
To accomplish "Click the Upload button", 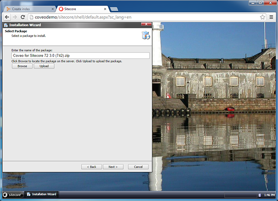I will point(44,66).
